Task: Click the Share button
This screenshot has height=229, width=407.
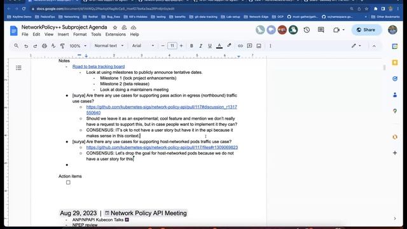Action: click(366, 30)
